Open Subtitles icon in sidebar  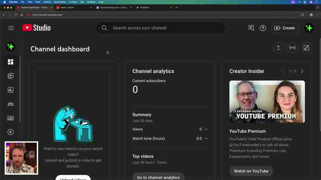(11, 118)
